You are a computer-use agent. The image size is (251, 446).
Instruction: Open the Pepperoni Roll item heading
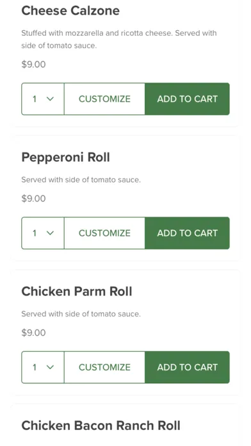point(66,157)
